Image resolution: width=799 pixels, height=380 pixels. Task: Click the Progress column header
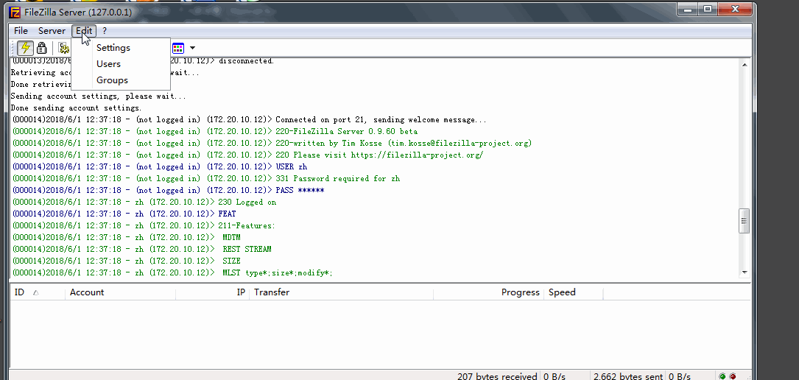pyautogui.click(x=488, y=292)
